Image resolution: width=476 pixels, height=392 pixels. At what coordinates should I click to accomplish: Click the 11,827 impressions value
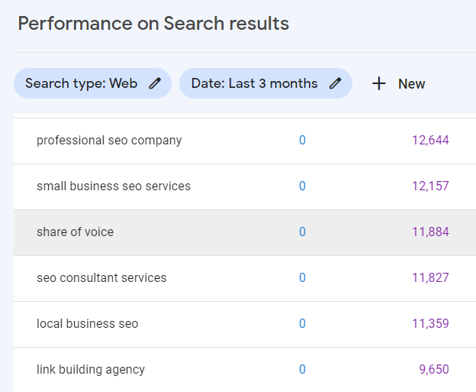[430, 277]
